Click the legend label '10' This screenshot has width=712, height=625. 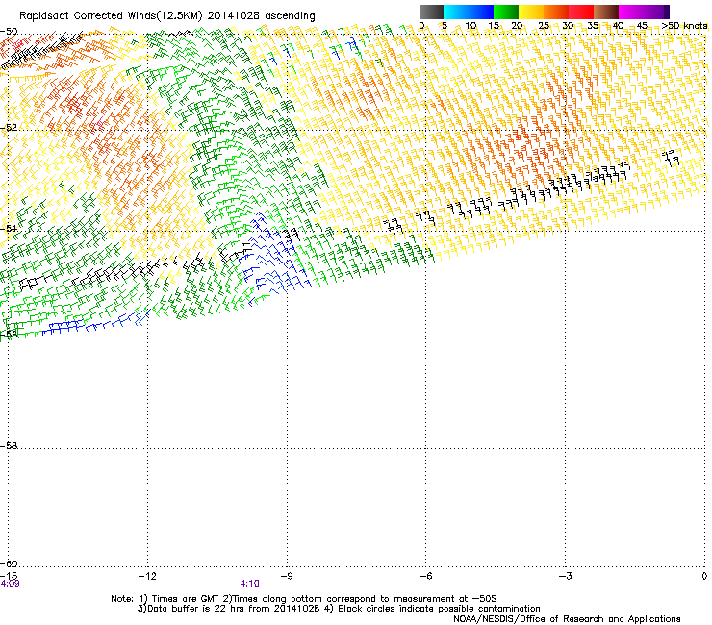[x=470, y=26]
